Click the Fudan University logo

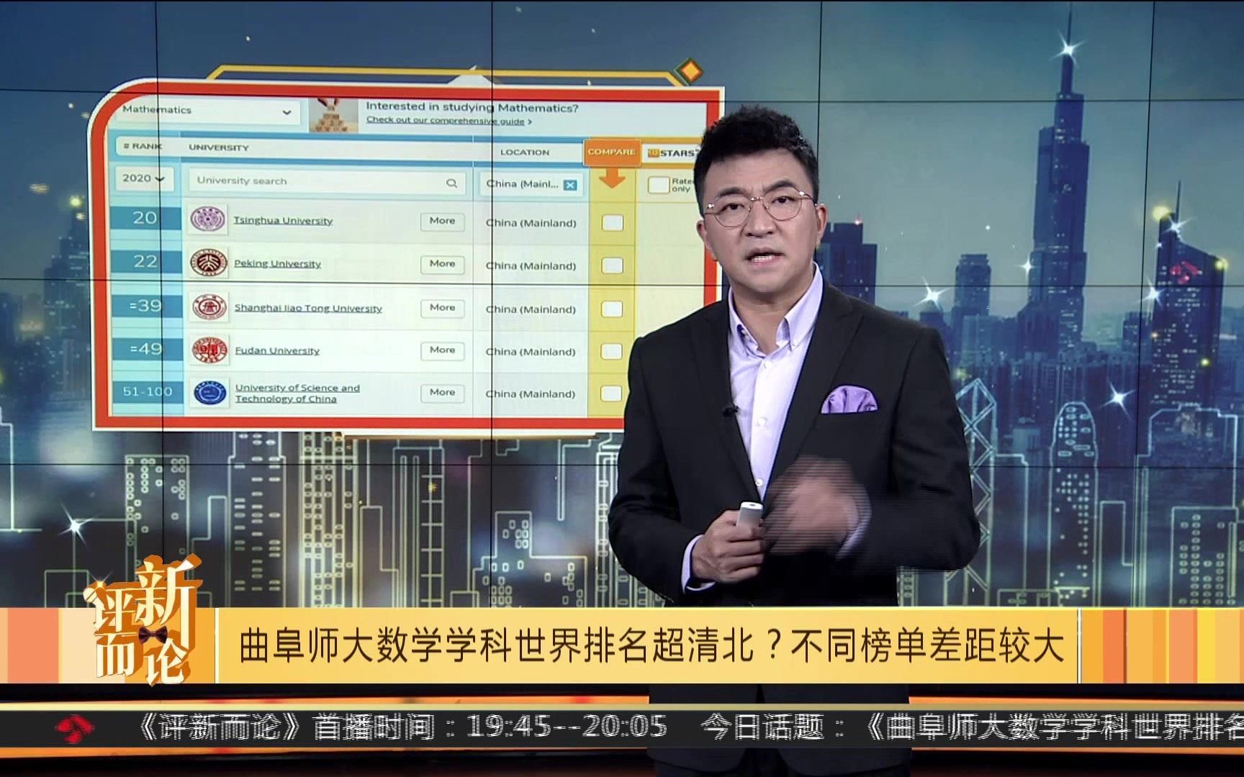pyautogui.click(x=209, y=350)
